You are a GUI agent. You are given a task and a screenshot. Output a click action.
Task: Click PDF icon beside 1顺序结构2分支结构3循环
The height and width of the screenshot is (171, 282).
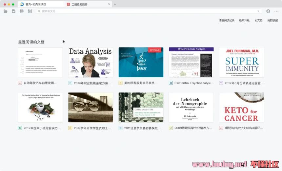(221, 128)
